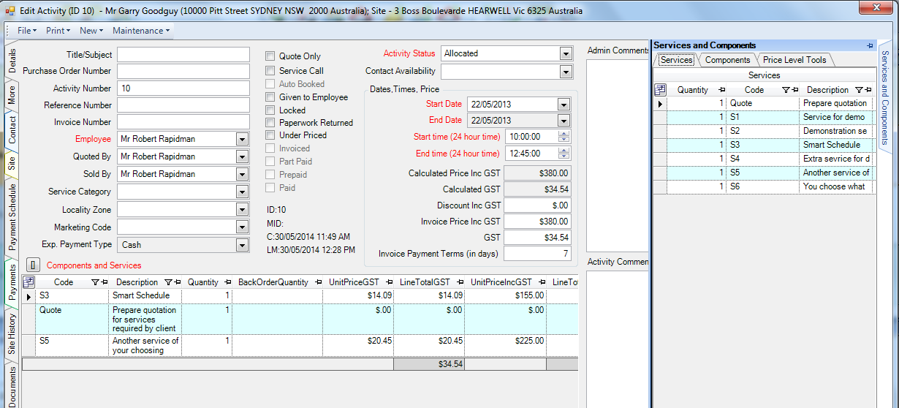
Task: Click the Invoice Payment Terms field
Action: pos(537,254)
